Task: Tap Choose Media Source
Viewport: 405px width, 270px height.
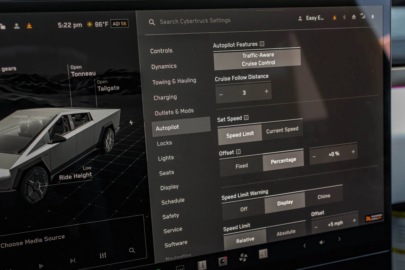Action: point(33,241)
